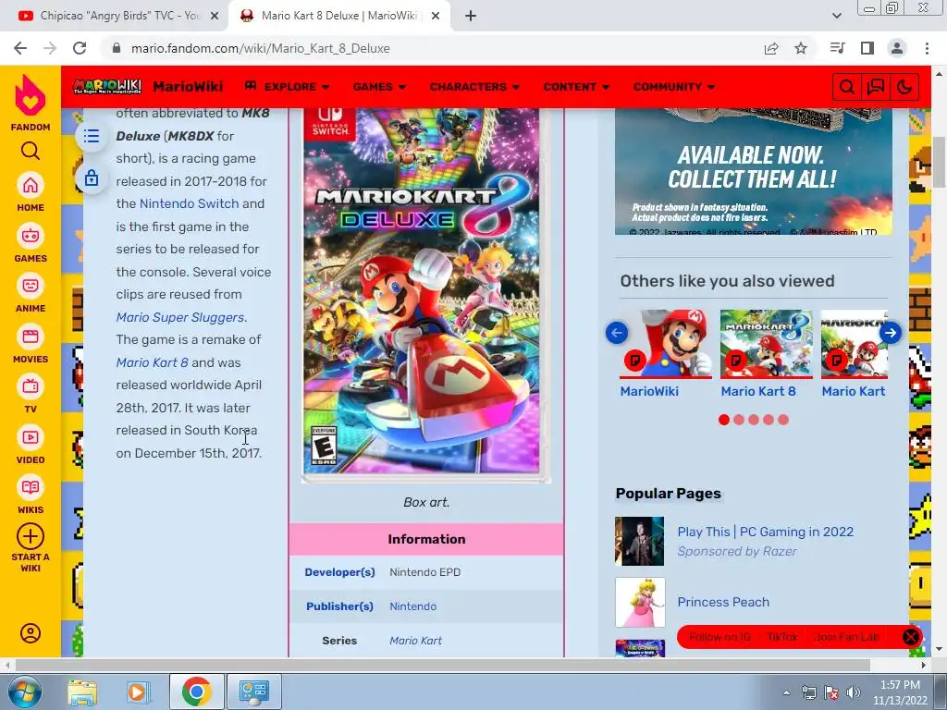Open Chrome tab search chevron

(836, 16)
